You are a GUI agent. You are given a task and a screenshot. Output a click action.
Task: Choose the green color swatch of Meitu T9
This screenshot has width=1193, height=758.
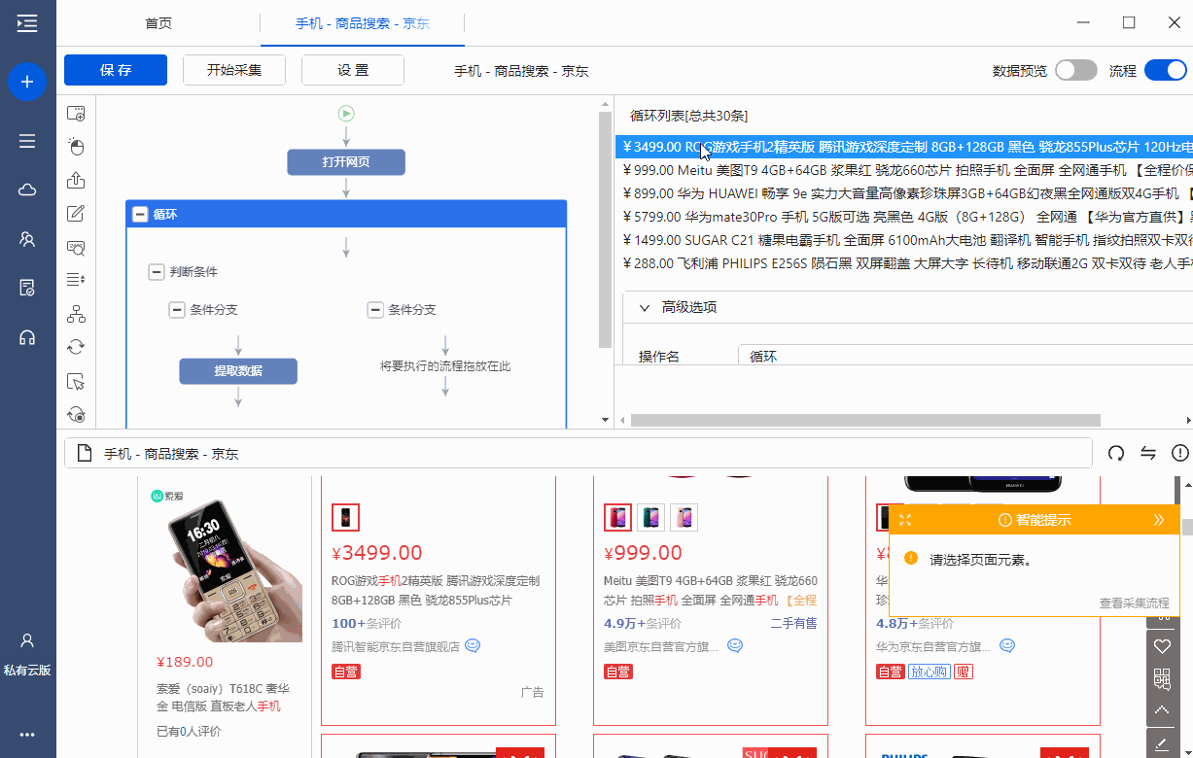coord(651,517)
